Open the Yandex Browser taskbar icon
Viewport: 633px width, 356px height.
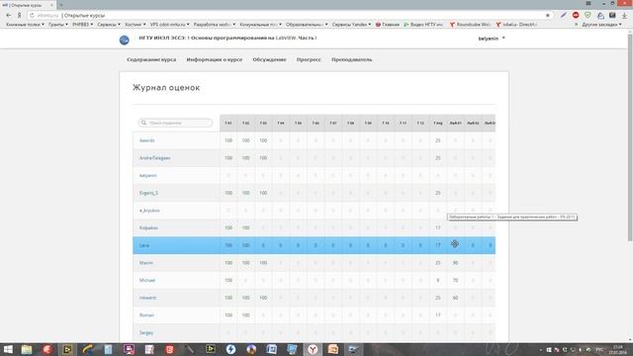click(313, 349)
